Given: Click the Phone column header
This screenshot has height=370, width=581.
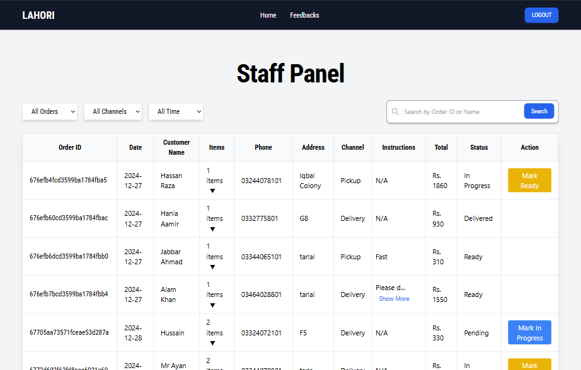Looking at the screenshot, I should point(263,147).
